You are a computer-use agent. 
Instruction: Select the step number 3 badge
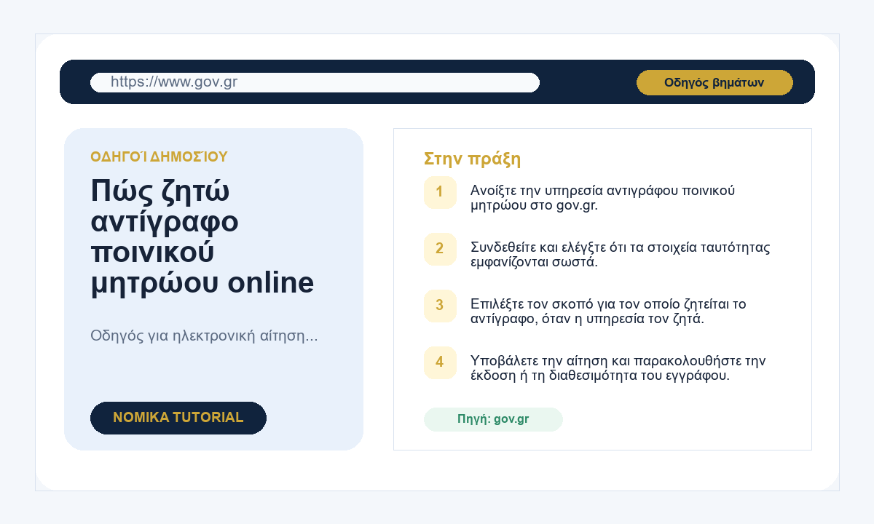(440, 305)
